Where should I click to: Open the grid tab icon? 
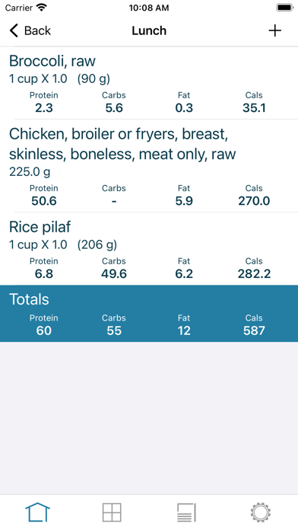(x=112, y=512)
